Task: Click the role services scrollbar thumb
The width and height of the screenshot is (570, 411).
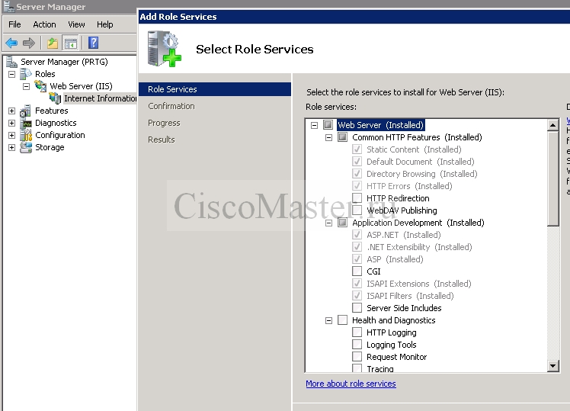Action: pyautogui.click(x=553, y=178)
